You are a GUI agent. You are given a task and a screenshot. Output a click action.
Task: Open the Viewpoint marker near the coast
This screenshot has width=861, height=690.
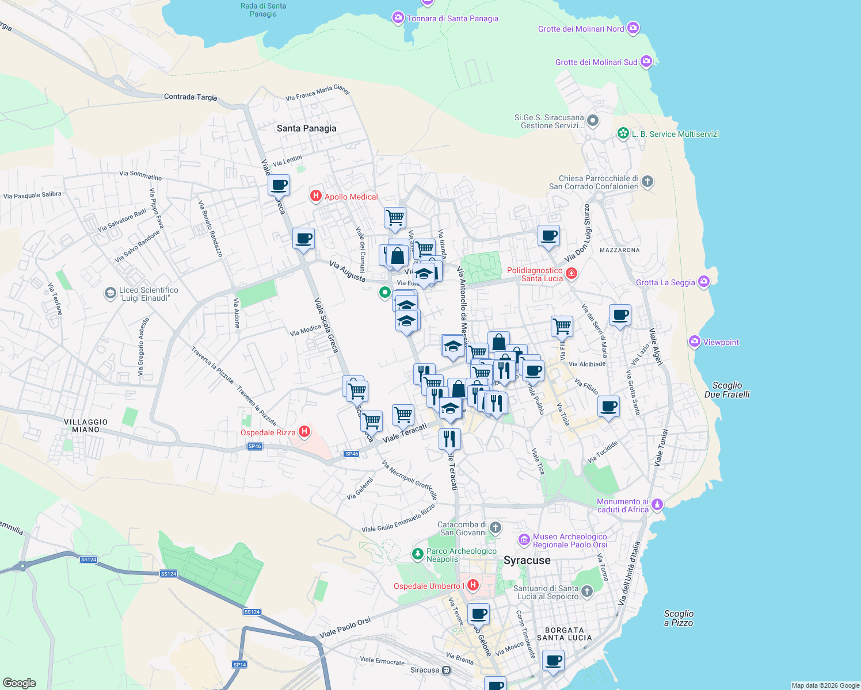click(x=695, y=341)
